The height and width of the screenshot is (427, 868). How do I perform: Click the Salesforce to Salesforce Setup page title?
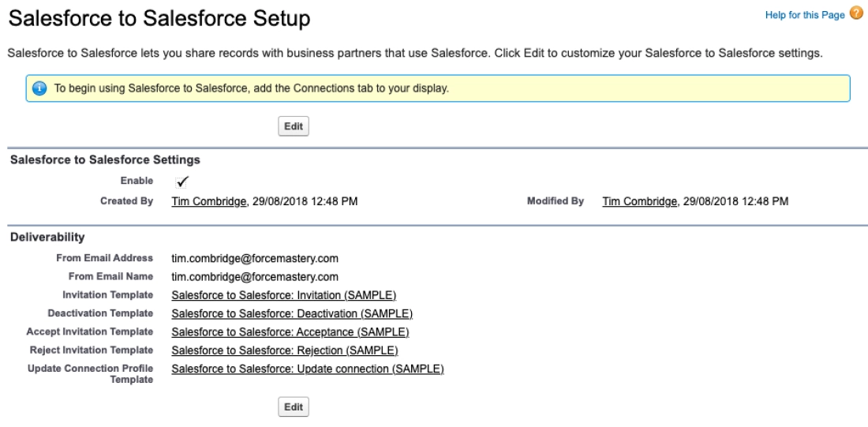coord(159,18)
